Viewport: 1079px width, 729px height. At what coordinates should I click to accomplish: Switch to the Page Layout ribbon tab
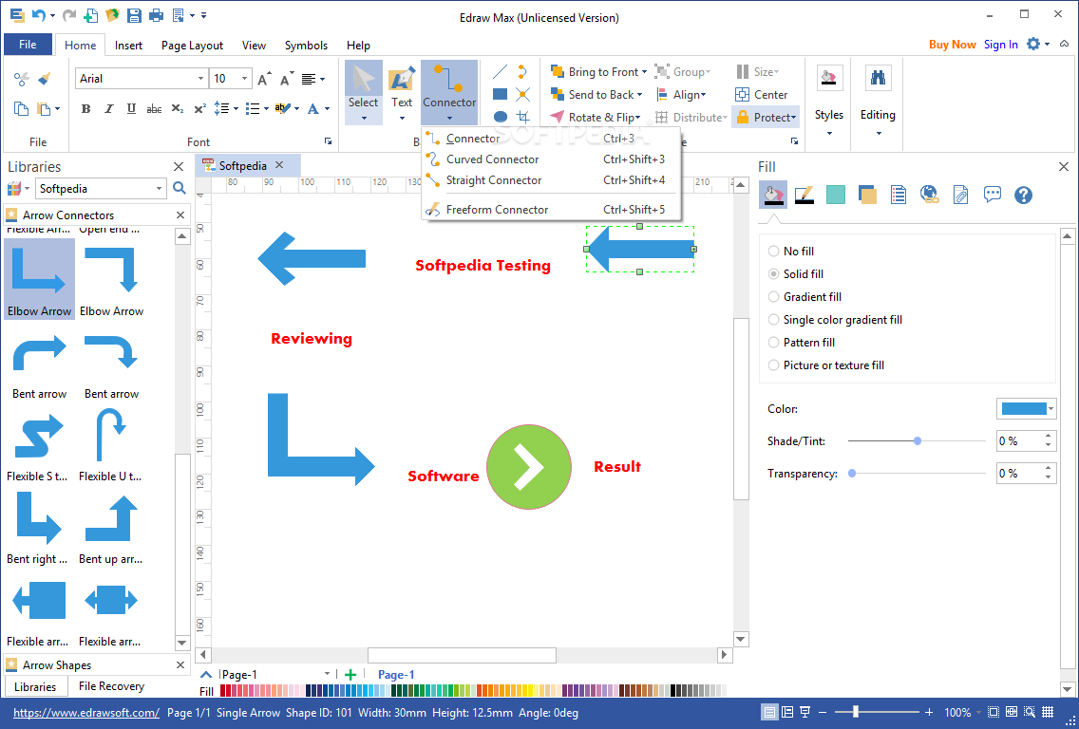(192, 45)
